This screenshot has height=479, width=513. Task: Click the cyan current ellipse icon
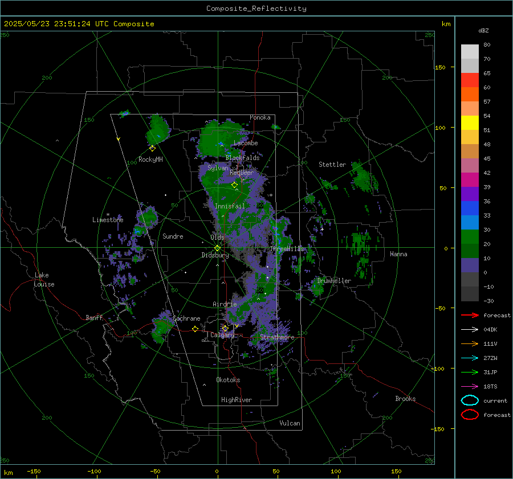click(x=470, y=400)
